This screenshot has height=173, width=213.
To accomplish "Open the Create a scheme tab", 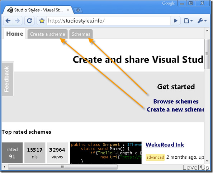I will (48, 34).
